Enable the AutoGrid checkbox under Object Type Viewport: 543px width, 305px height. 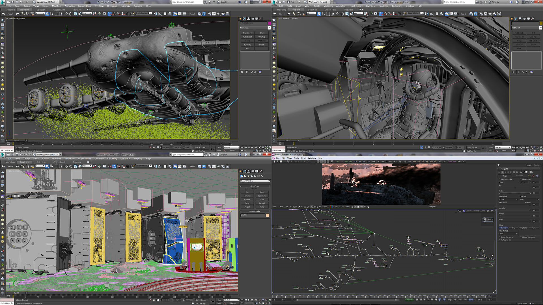[x=246, y=189]
